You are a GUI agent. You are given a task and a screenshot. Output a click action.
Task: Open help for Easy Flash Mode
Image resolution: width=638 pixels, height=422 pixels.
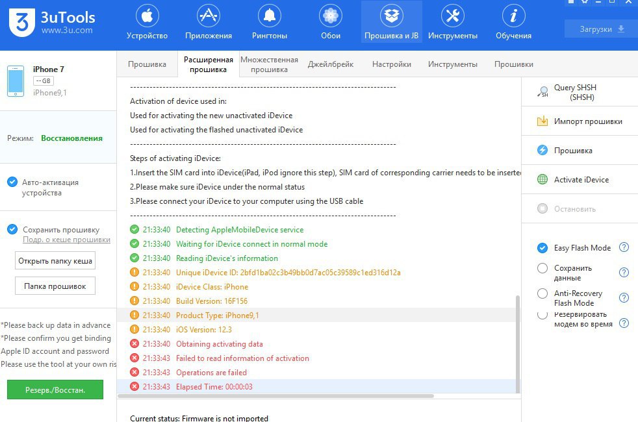[624, 247]
